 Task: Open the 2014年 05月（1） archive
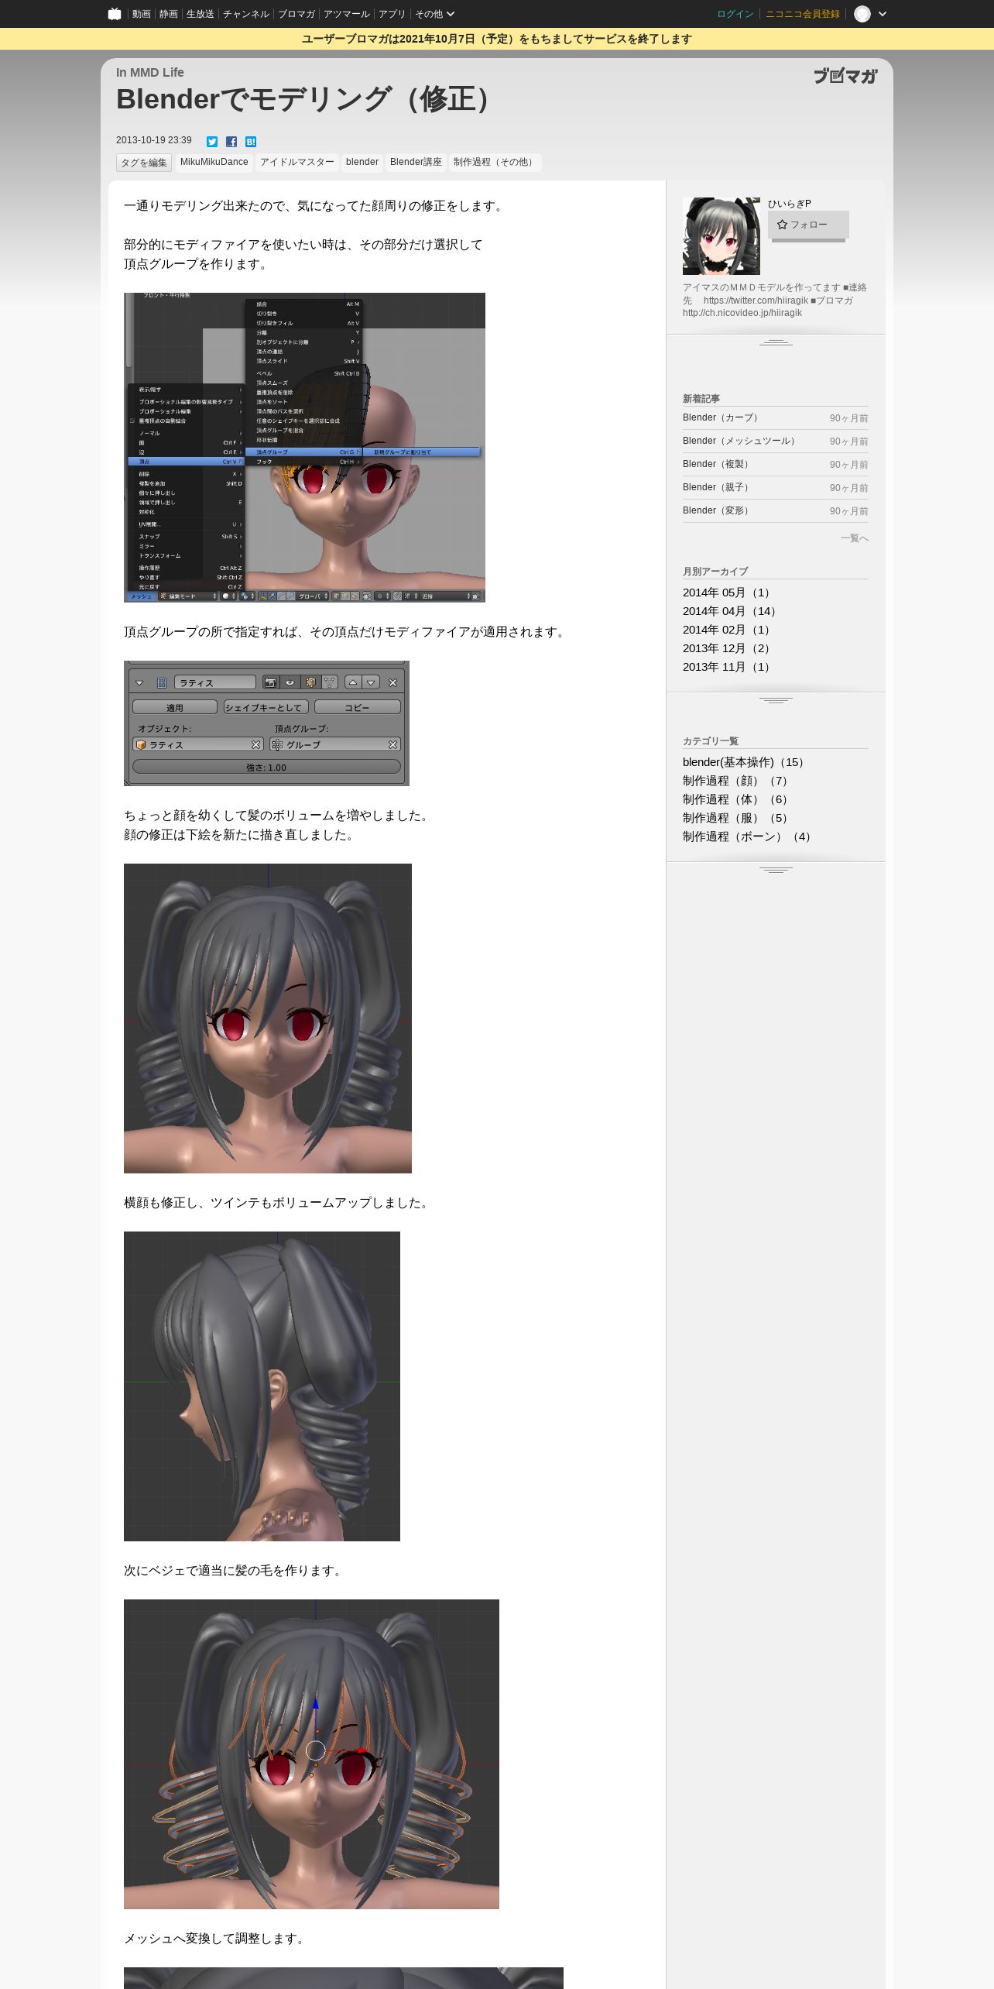coord(728,593)
